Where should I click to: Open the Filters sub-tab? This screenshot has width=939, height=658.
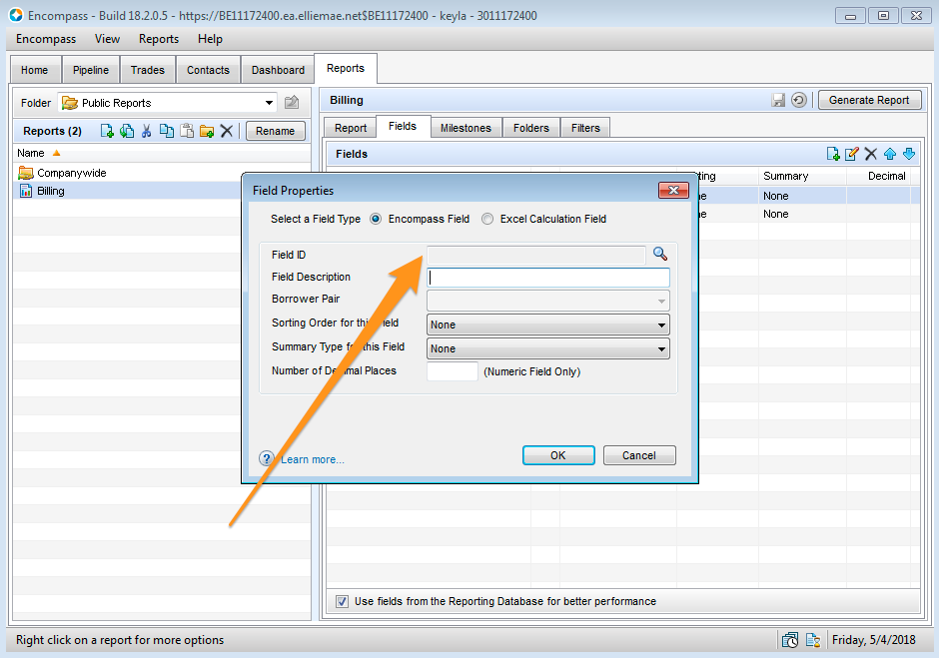585,128
